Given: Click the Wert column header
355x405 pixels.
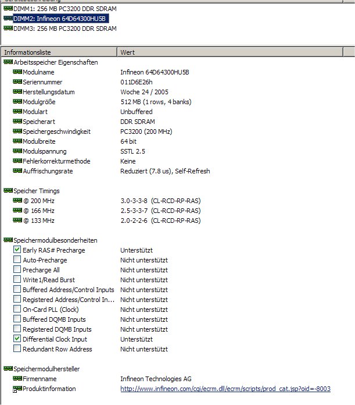Looking at the screenshot, I should (x=230, y=52).
